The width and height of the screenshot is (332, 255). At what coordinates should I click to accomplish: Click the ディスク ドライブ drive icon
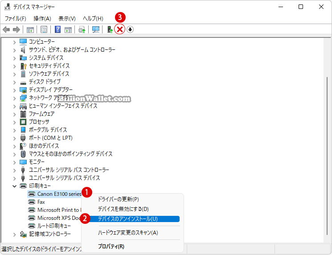point(23,83)
